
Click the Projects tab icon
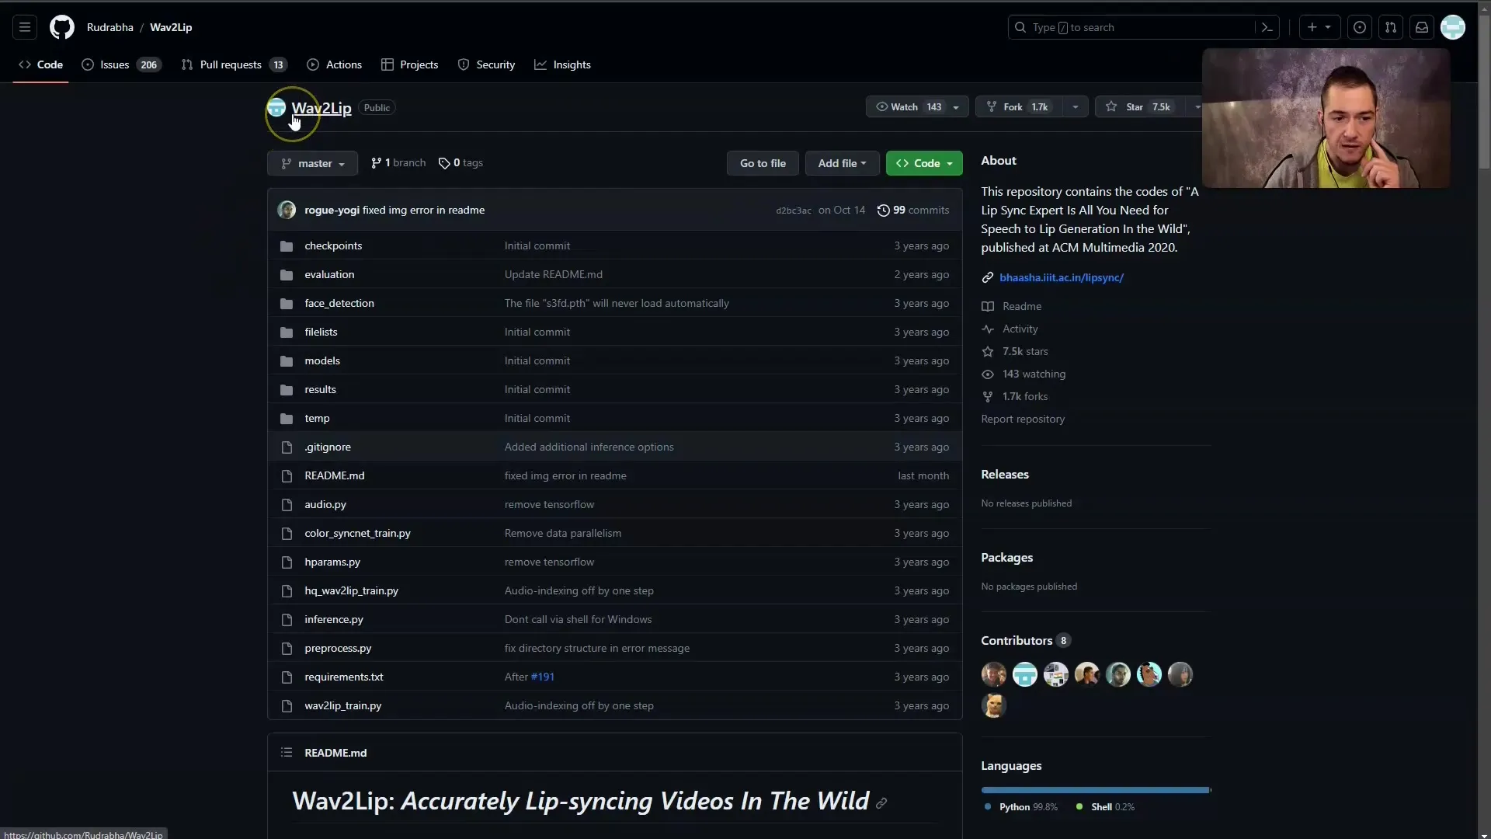(387, 64)
